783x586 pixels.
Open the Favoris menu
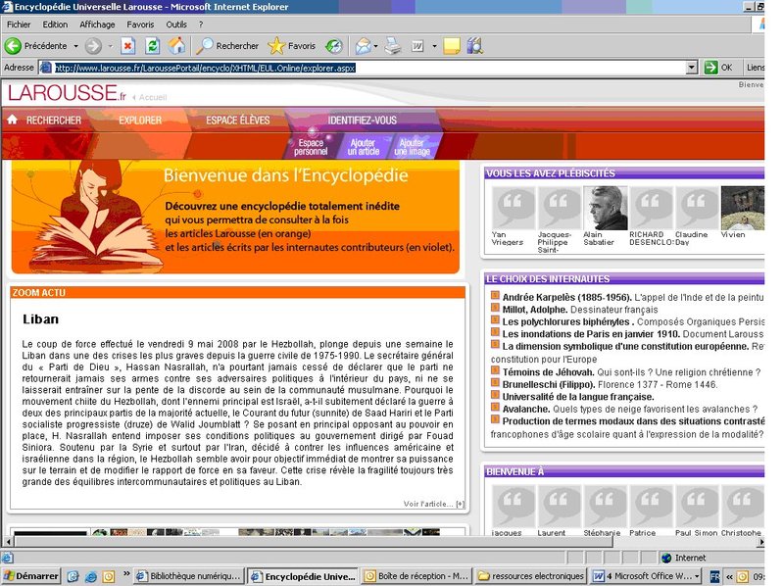pyautogui.click(x=140, y=24)
